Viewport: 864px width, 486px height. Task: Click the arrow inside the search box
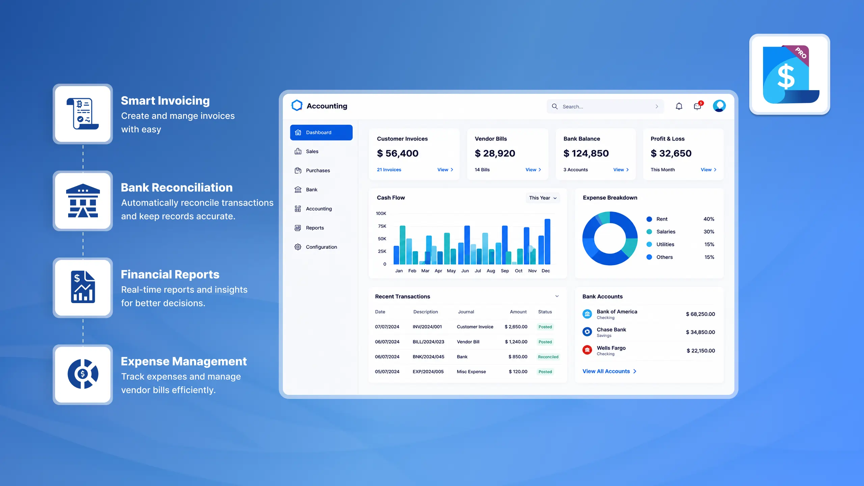coord(657,106)
